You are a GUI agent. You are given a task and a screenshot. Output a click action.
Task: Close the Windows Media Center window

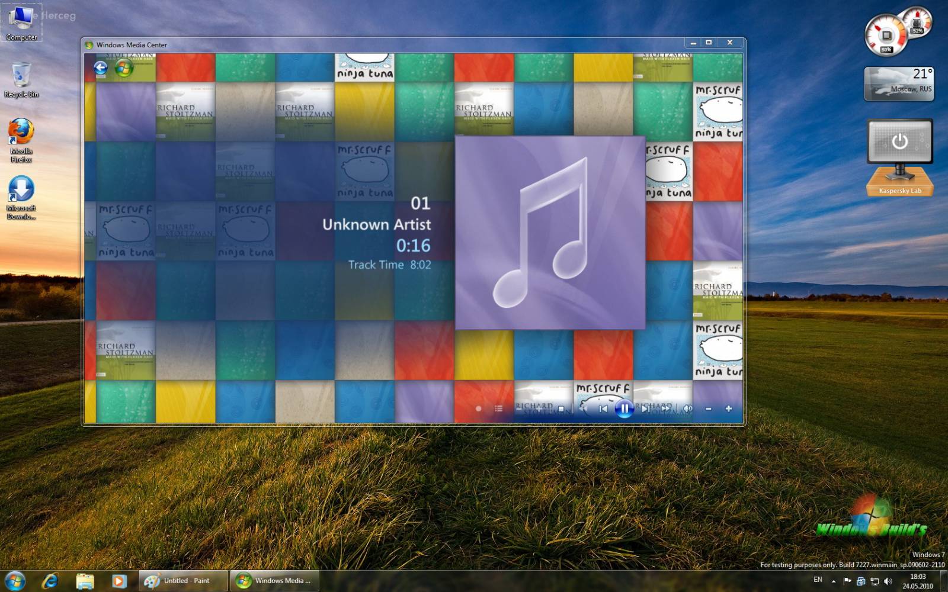click(x=730, y=43)
